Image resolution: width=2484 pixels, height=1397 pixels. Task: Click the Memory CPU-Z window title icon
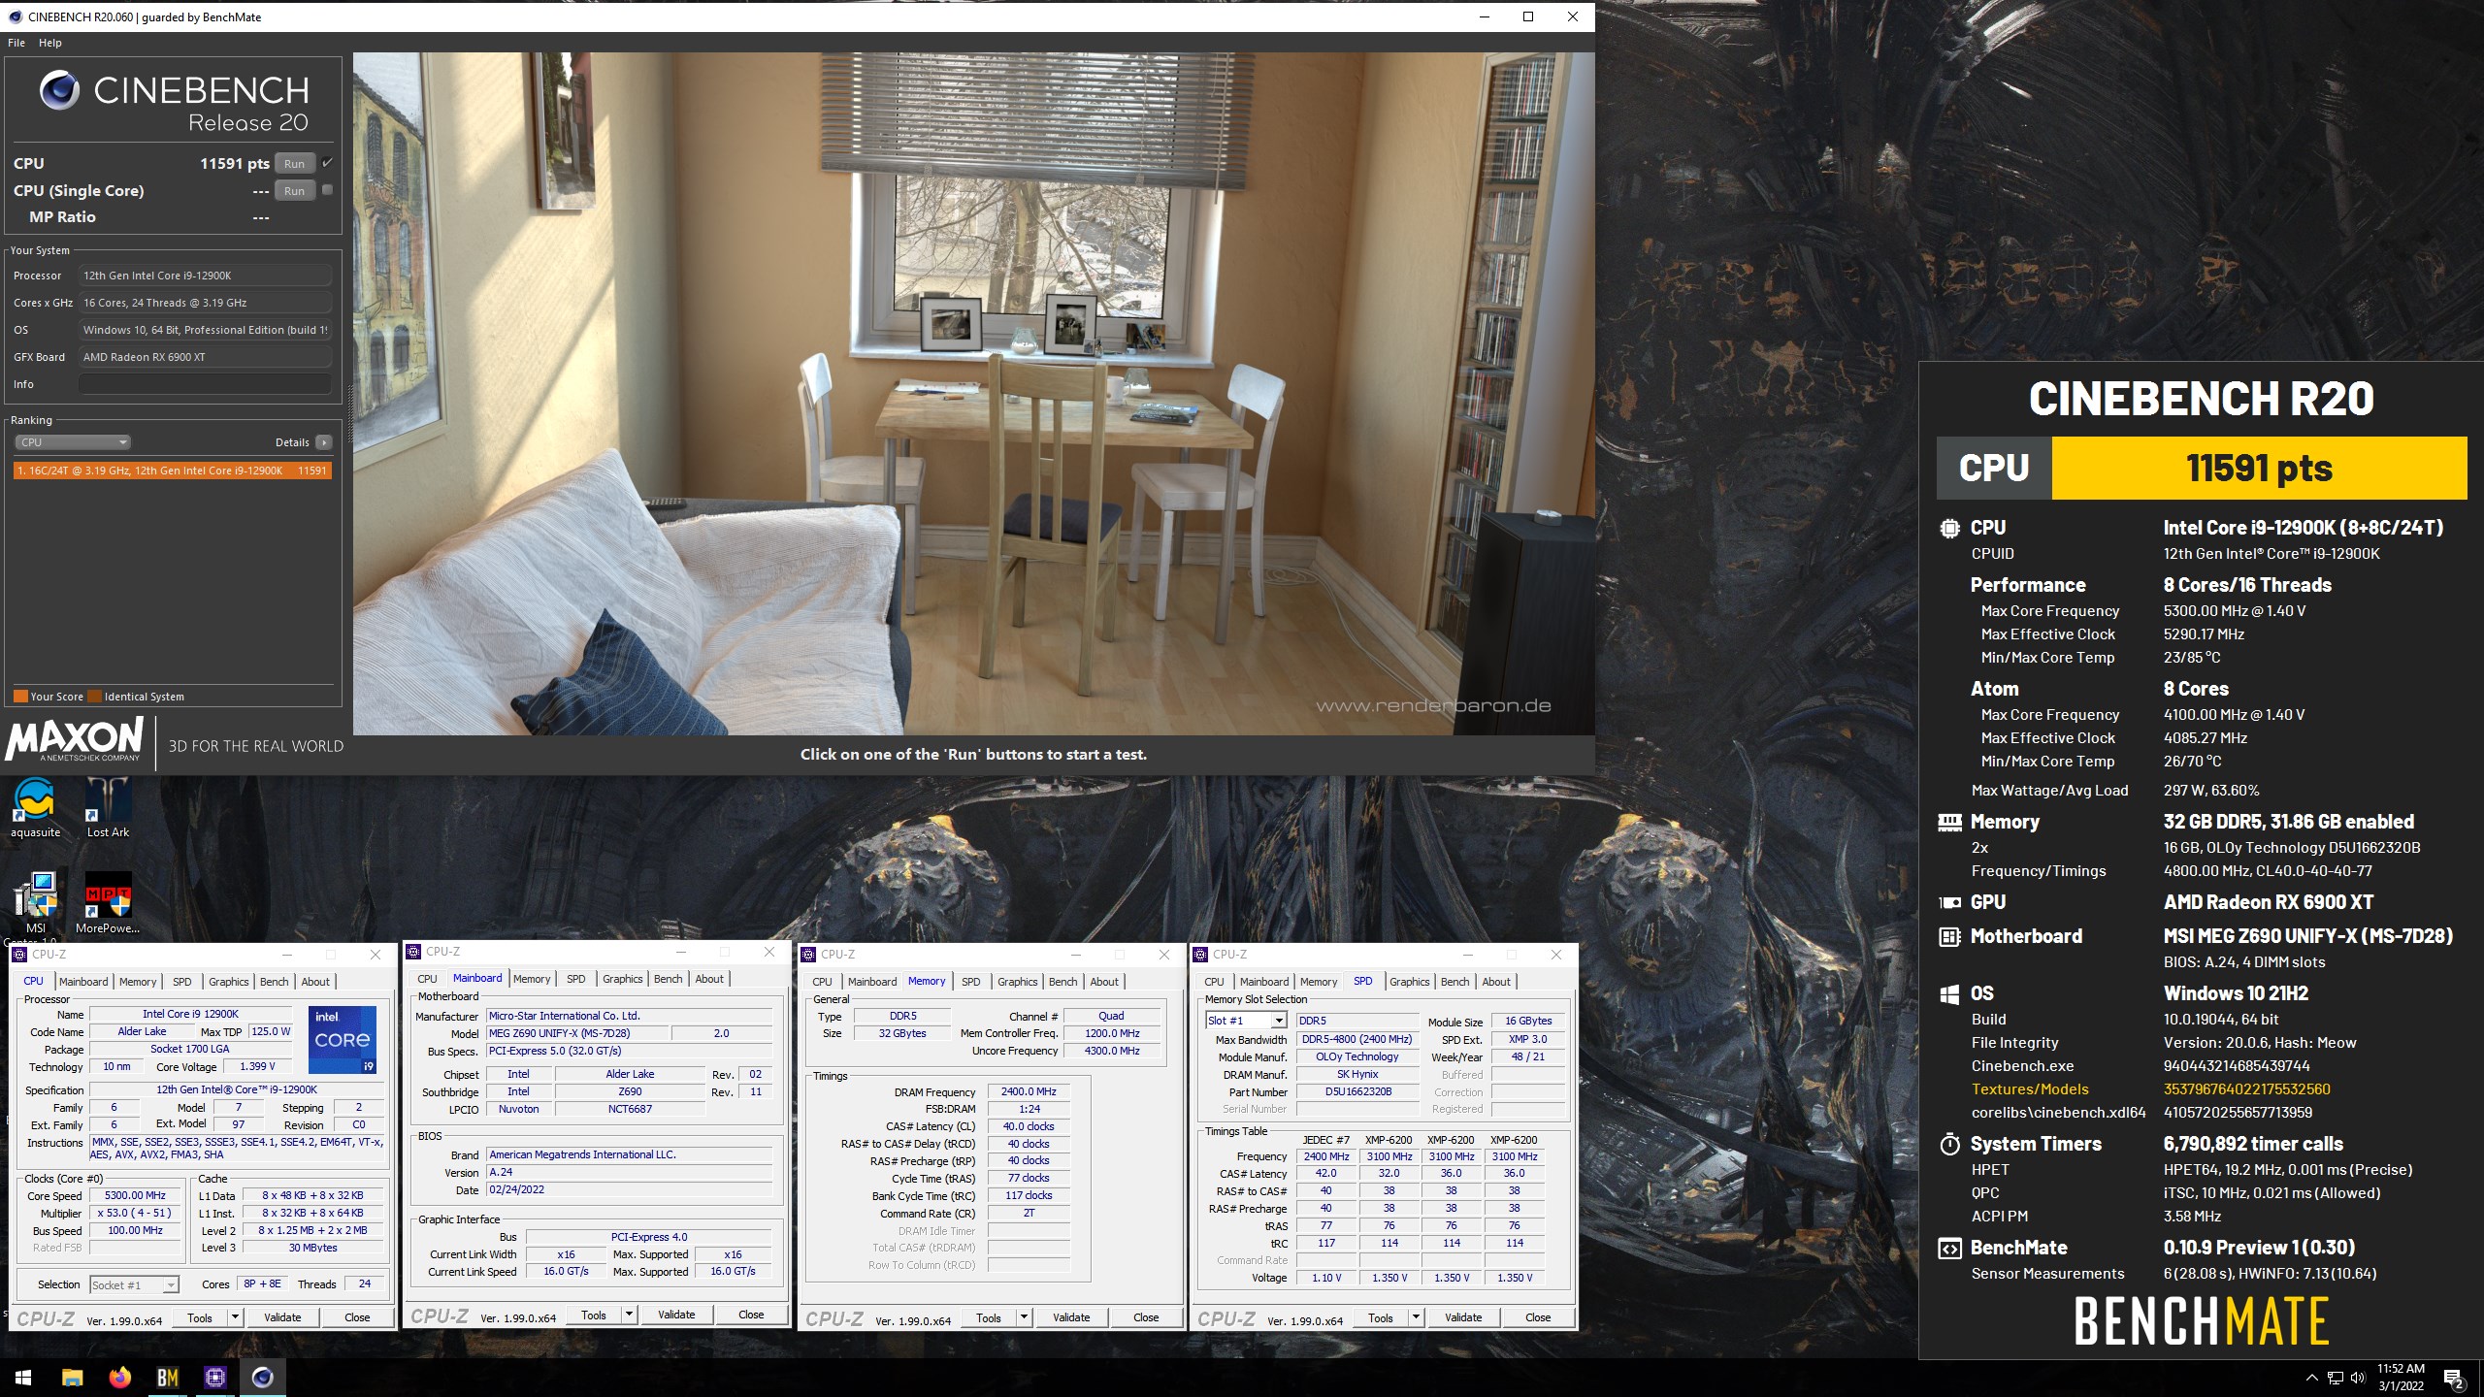(x=808, y=955)
